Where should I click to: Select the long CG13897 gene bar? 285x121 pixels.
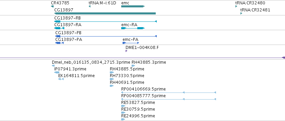pos(105,13)
